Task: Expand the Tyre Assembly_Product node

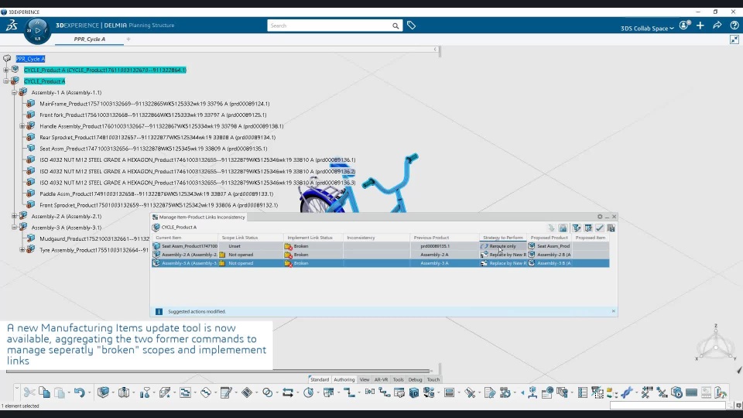Action: click(22, 250)
